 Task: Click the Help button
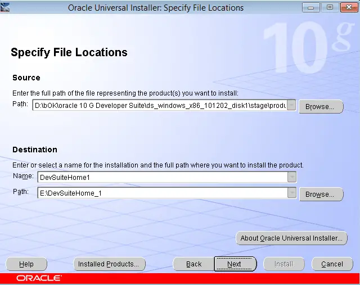pyautogui.click(x=26, y=264)
